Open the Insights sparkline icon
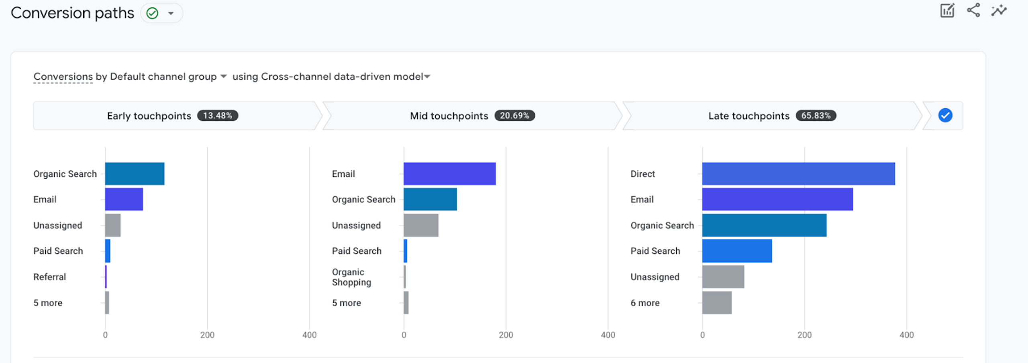The height and width of the screenshot is (363, 1028). pyautogui.click(x=999, y=10)
